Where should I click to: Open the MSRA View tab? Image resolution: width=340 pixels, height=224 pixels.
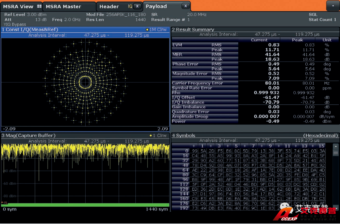(18, 6)
